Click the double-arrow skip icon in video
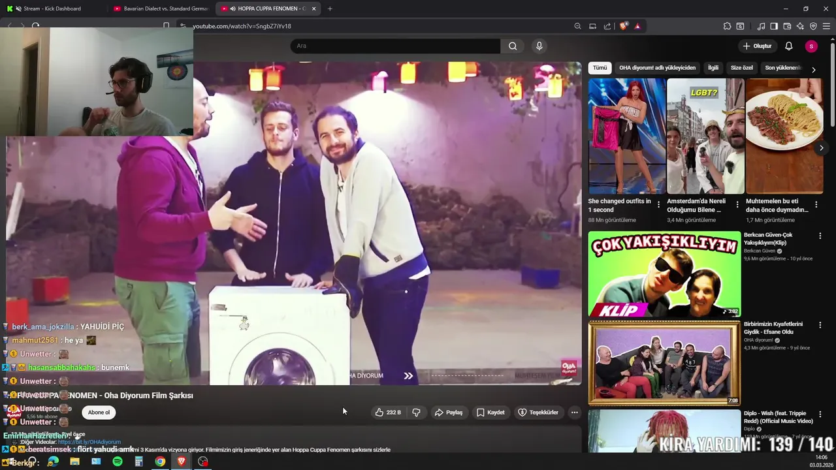This screenshot has height=470, width=836. pos(408,375)
